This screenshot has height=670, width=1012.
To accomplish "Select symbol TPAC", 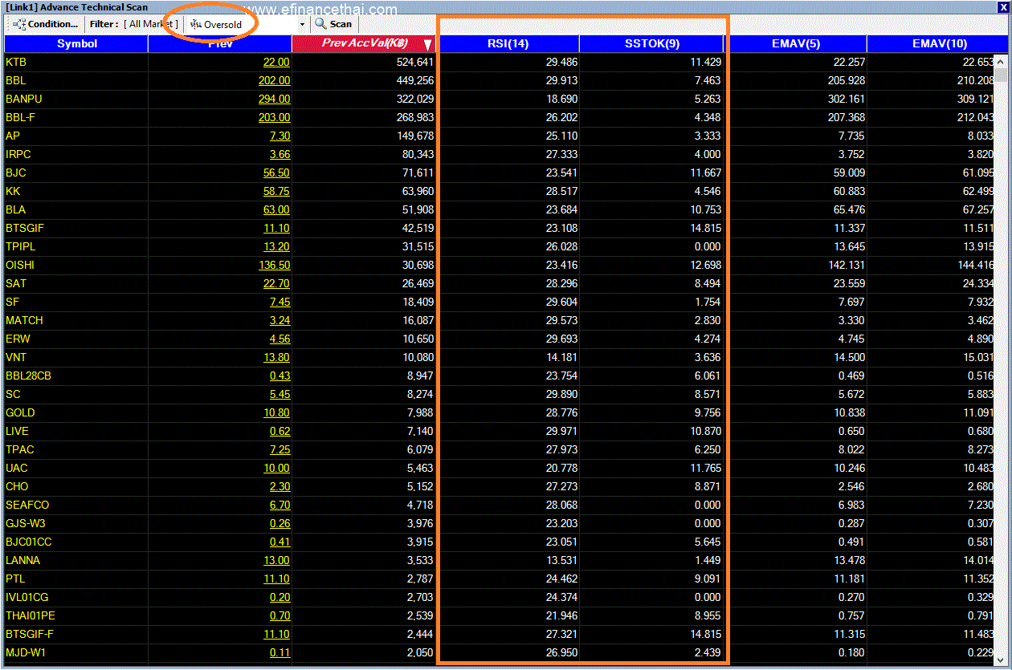I will (x=20, y=449).
